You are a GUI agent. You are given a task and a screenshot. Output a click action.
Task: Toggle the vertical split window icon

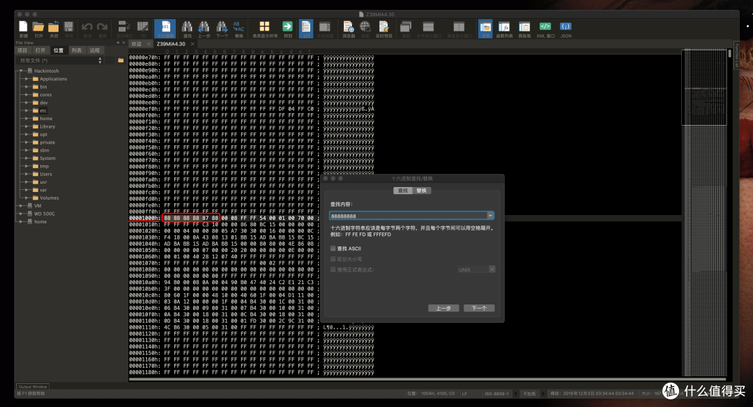[x=459, y=28]
